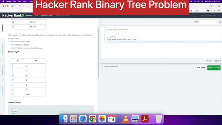Select the Discussions side tab
Image resolution: width=222 pixels, height=125 pixels.
tap(2, 91)
